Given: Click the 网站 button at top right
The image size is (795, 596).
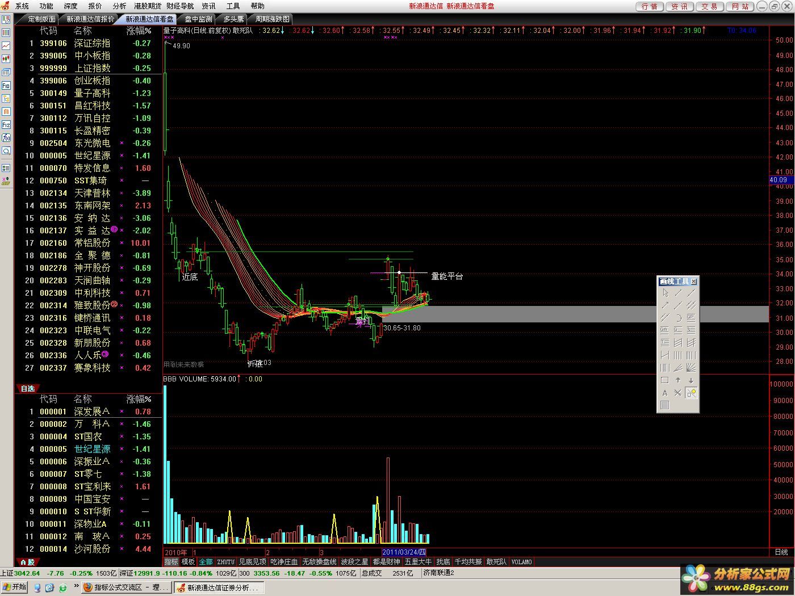Looking at the screenshot, I should tap(740, 6).
